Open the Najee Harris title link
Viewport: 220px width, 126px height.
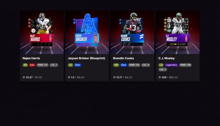(x=31, y=58)
